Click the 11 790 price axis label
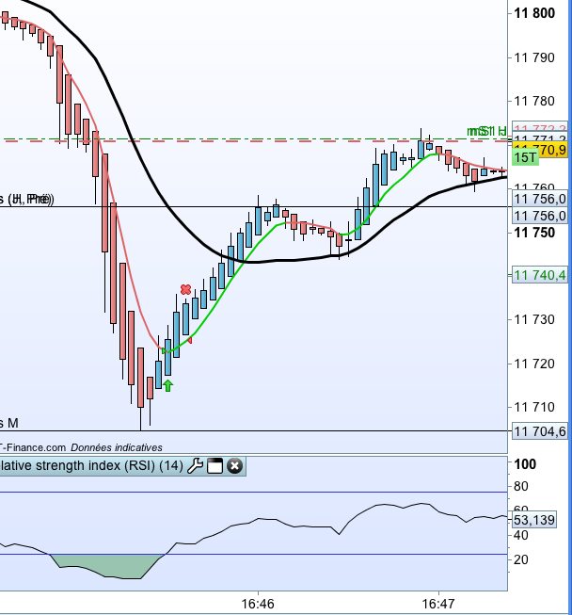572x615 pixels. 534,58
